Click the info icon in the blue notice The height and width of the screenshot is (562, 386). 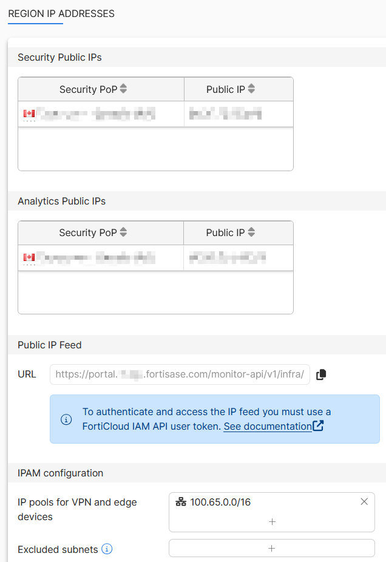tap(66, 419)
